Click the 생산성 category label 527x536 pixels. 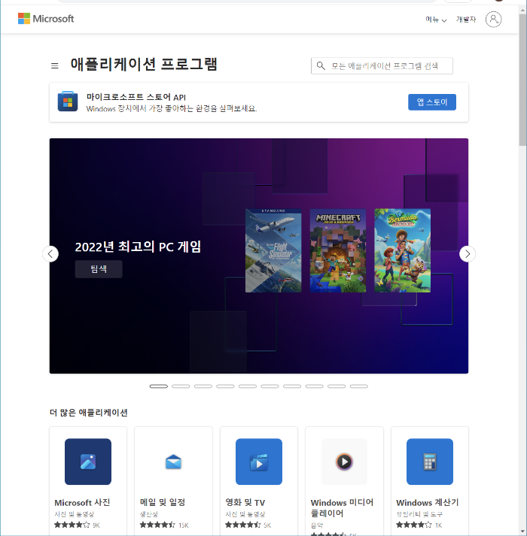149,514
